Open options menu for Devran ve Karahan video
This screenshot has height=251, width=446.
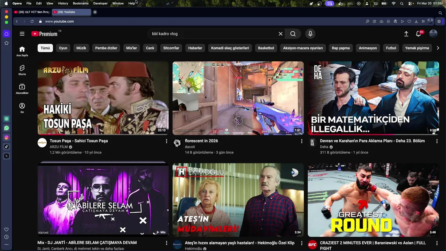coord(437,141)
